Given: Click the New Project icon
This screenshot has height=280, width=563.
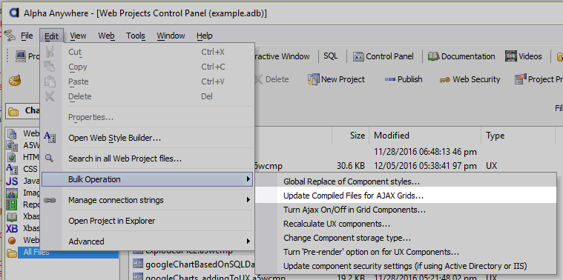Looking at the screenshot, I should coord(314,79).
